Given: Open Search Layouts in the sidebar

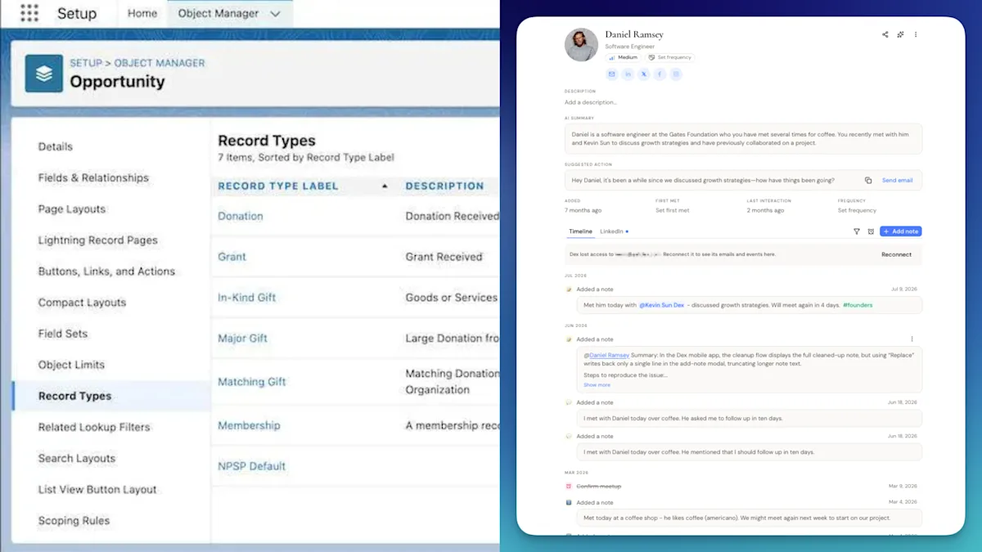Looking at the screenshot, I should pos(77,458).
